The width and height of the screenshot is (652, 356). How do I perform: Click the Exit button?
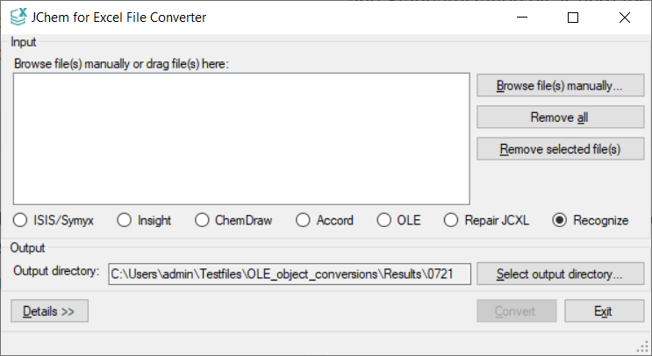pyautogui.click(x=604, y=311)
